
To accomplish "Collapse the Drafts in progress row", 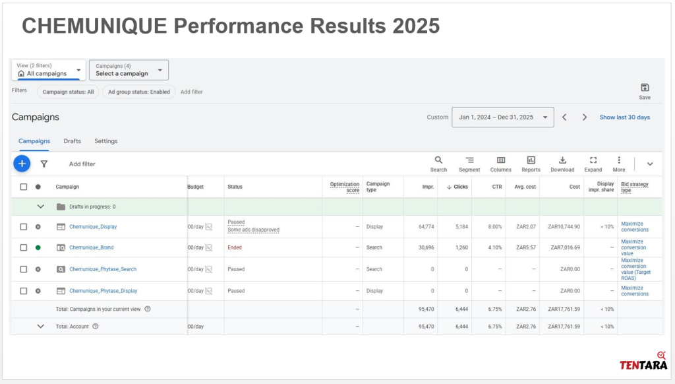I will (x=41, y=207).
